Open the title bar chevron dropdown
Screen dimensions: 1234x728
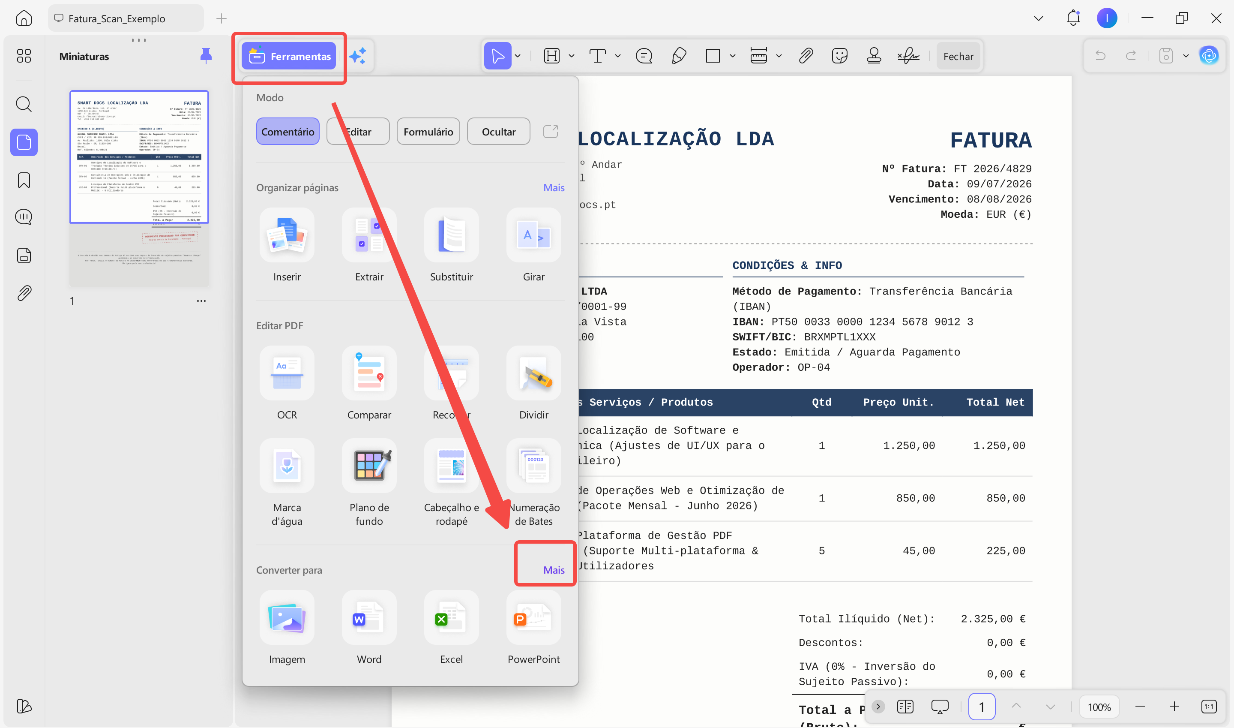[x=1038, y=18]
